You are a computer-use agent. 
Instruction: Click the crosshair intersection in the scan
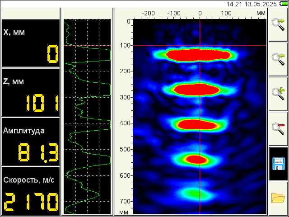200,45
